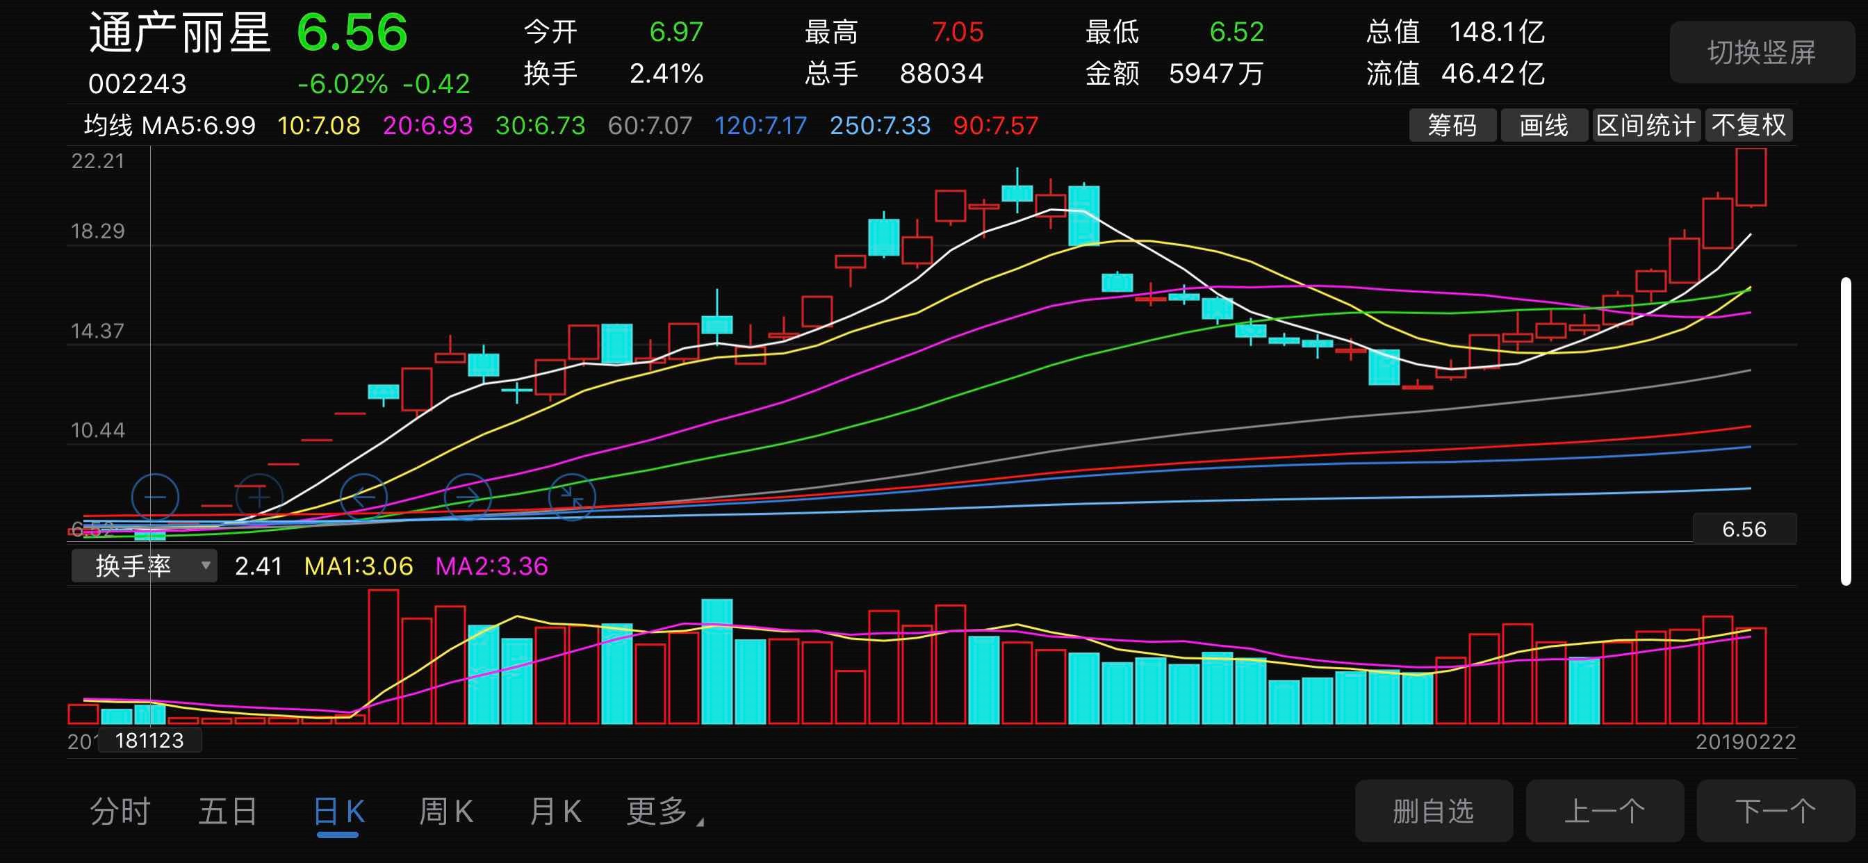Tap the 总值 value 148.1亿
This screenshot has width=1868, height=863.
[x=1497, y=32]
